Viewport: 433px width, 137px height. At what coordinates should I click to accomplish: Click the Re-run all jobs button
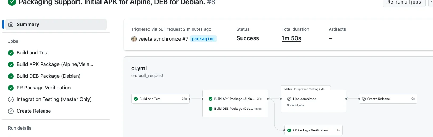pos(404,2)
